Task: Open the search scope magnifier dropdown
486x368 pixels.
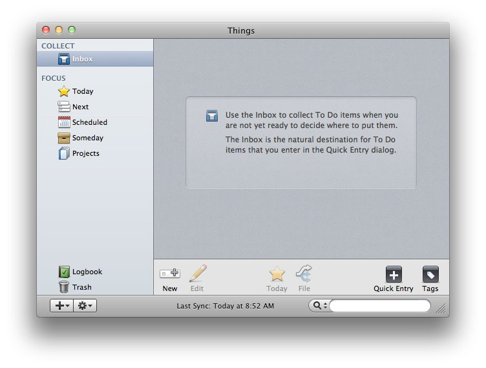Action: 319,306
